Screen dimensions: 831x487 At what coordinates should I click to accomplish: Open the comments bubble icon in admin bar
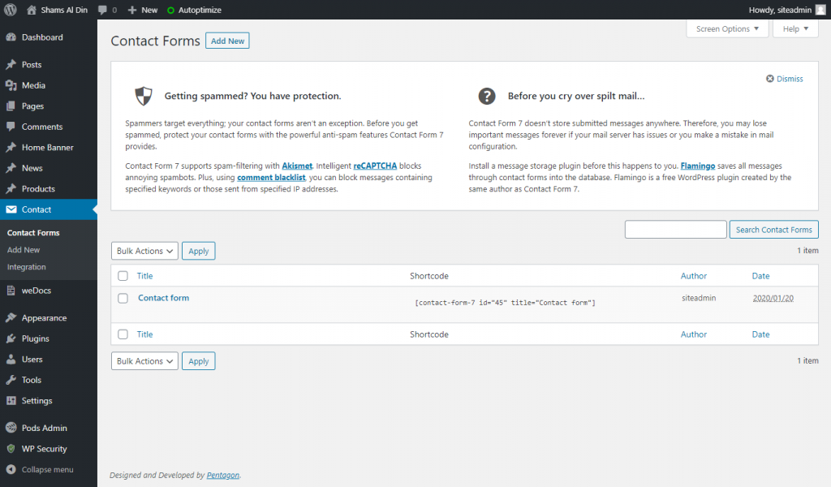(x=102, y=10)
